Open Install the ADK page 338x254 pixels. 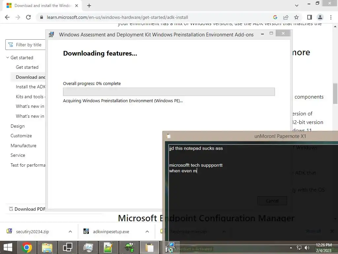(31, 87)
